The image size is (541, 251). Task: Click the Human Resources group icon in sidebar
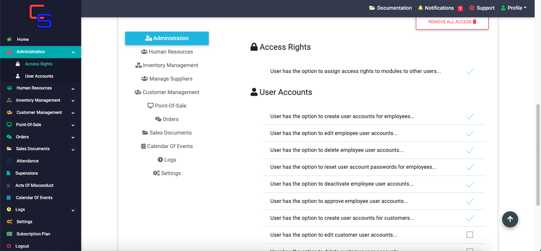point(9,88)
